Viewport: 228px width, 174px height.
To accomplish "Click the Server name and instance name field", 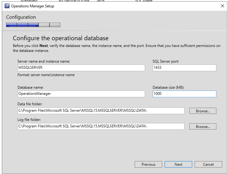I will tap(81, 68).
